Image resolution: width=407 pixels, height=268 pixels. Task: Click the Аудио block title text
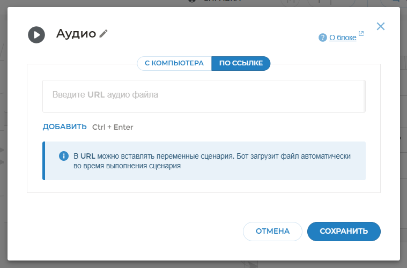[x=76, y=34]
